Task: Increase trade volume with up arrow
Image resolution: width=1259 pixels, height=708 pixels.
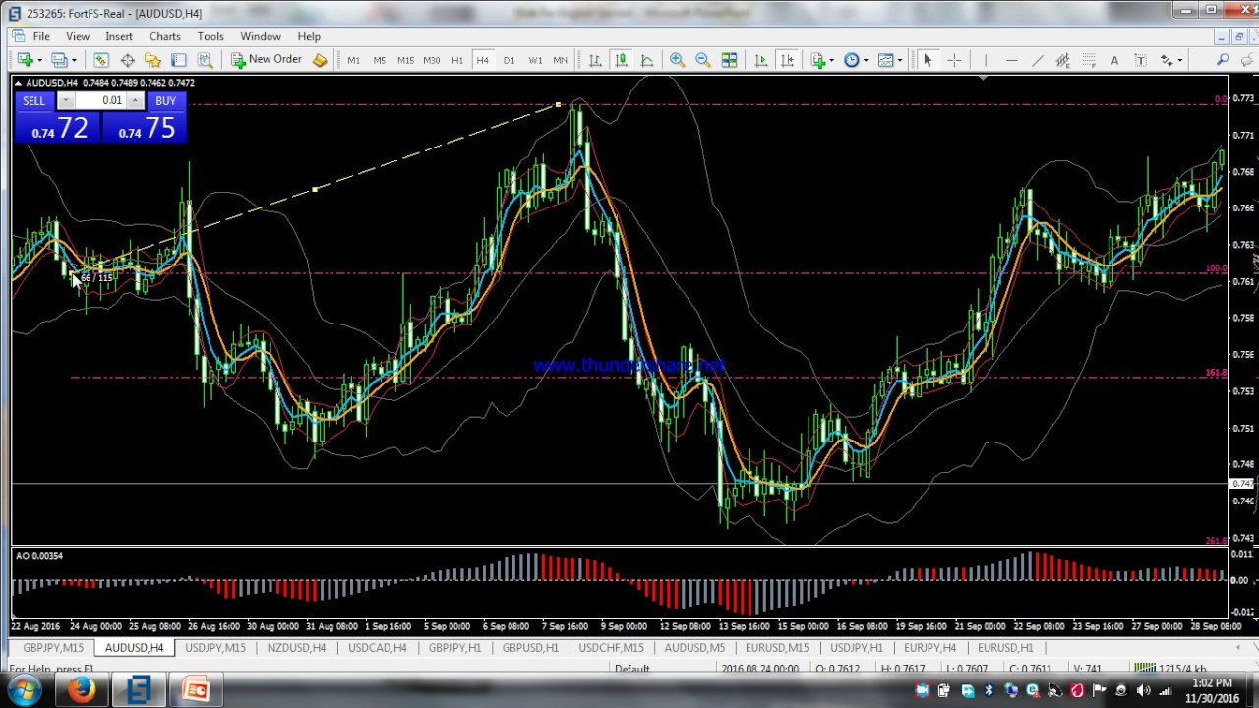Action: pyautogui.click(x=135, y=100)
